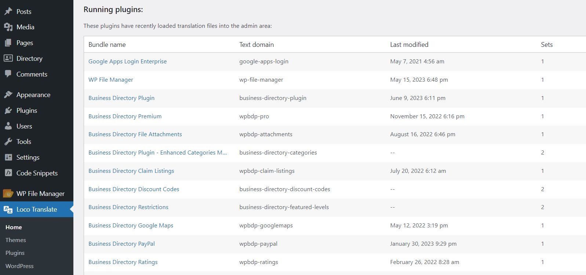This screenshot has width=586, height=275.
Task: Open the Settings menu
Action: 28,157
